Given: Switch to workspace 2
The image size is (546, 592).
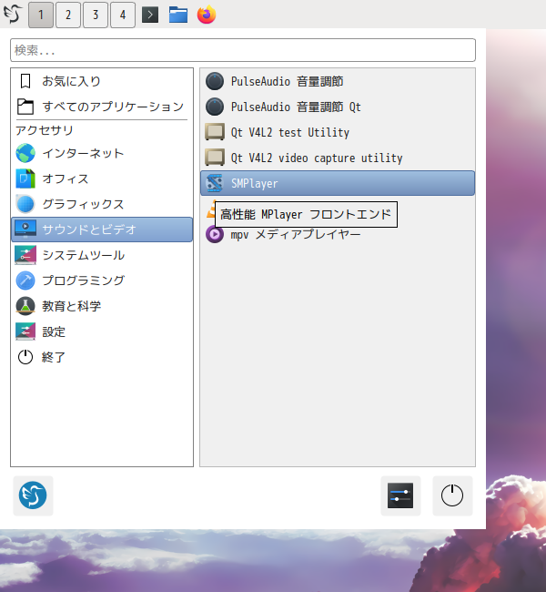Looking at the screenshot, I should coord(68,15).
